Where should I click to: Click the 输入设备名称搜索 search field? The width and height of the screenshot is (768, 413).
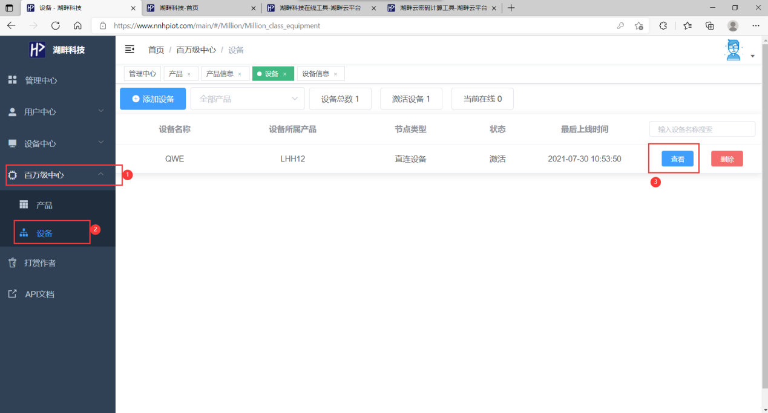click(x=701, y=129)
